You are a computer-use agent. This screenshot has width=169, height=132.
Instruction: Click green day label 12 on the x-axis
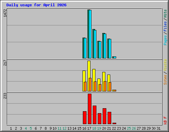pos(64,128)
